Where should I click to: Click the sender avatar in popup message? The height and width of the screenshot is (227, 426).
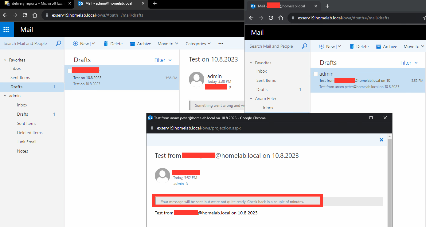click(x=162, y=176)
